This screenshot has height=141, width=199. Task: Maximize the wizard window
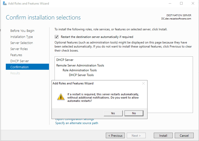pos(181,4)
